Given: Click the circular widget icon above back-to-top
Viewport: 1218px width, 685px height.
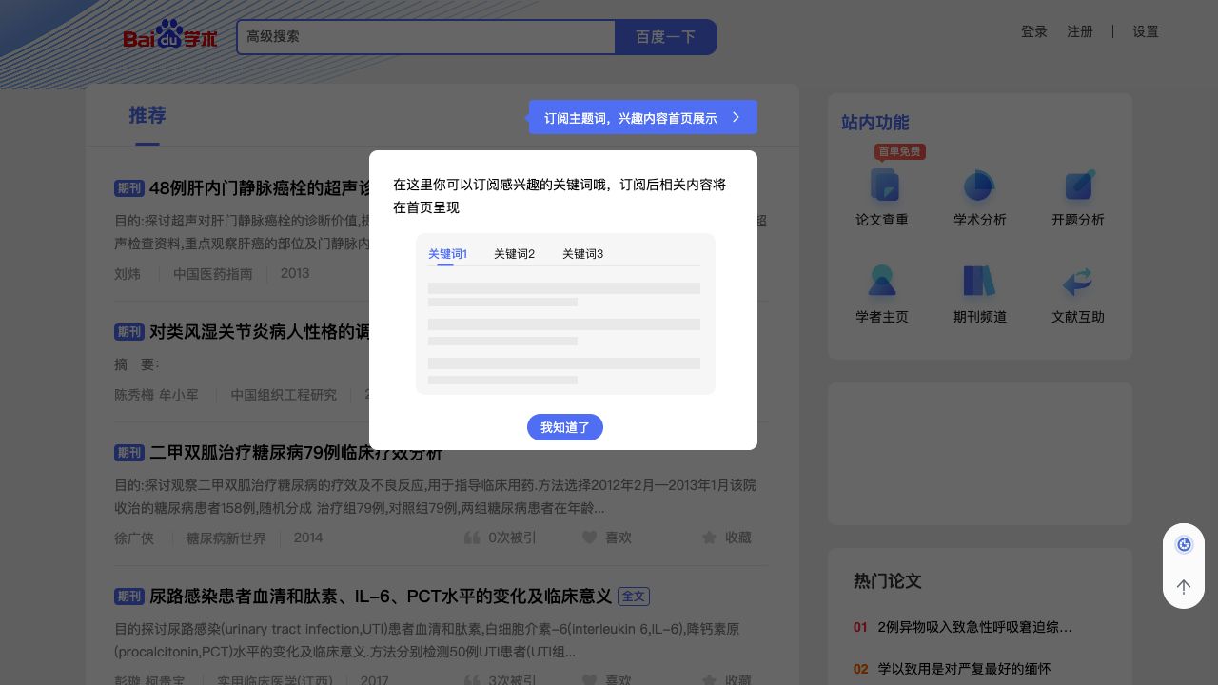Looking at the screenshot, I should pyautogui.click(x=1184, y=544).
